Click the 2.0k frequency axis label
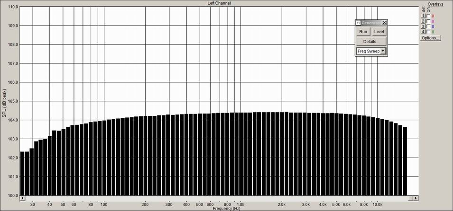This screenshot has height=211, width=453. [x=282, y=204]
